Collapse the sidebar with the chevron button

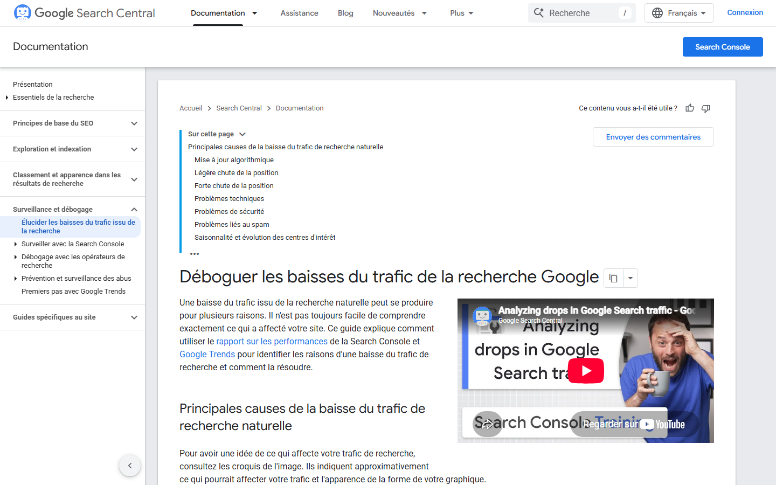click(130, 466)
